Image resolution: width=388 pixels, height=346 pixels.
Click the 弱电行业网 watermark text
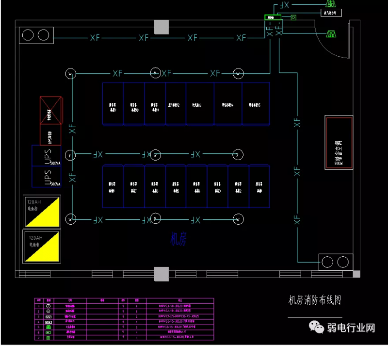tap(353, 328)
